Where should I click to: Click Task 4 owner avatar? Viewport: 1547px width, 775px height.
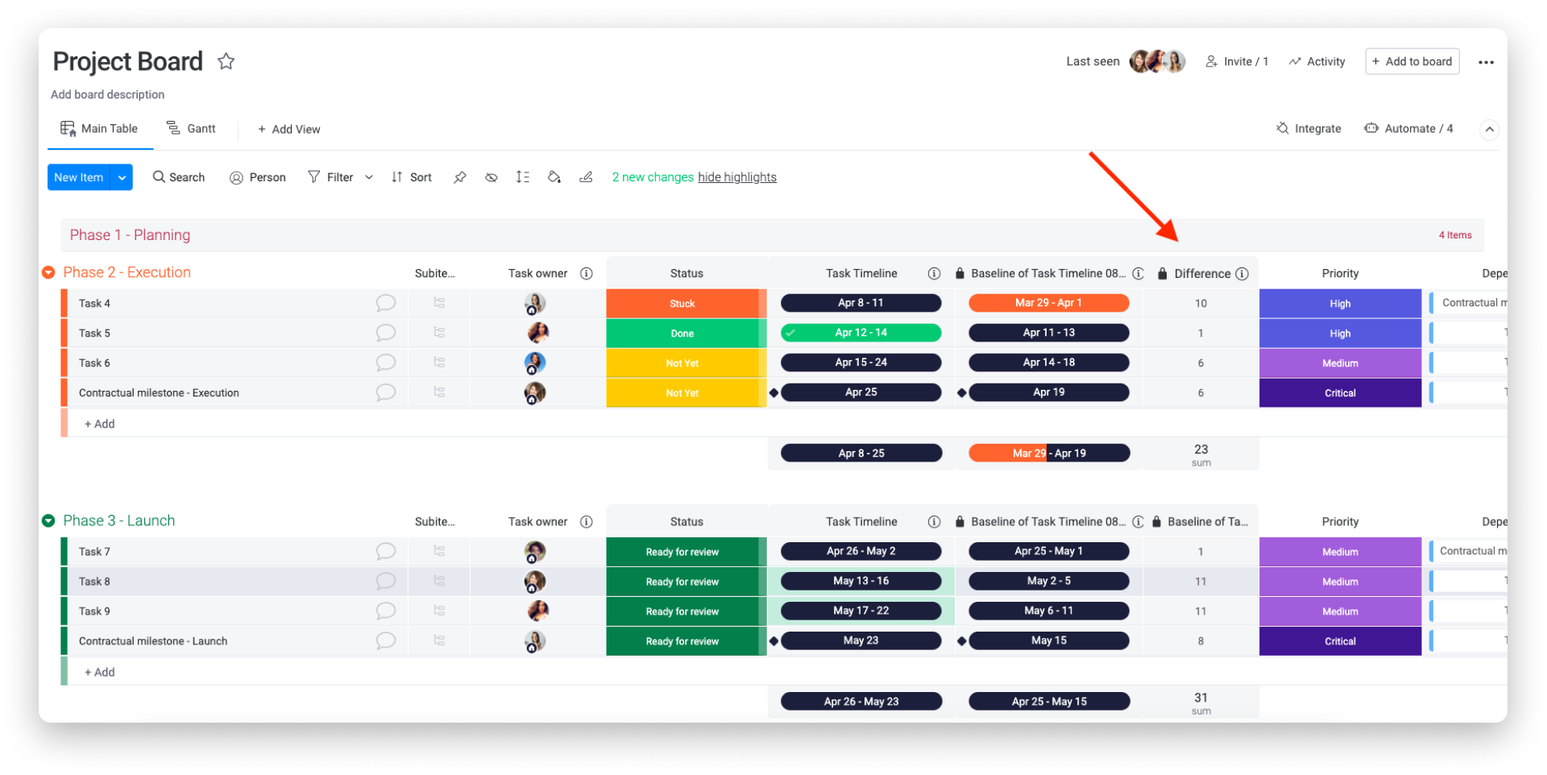(535, 304)
